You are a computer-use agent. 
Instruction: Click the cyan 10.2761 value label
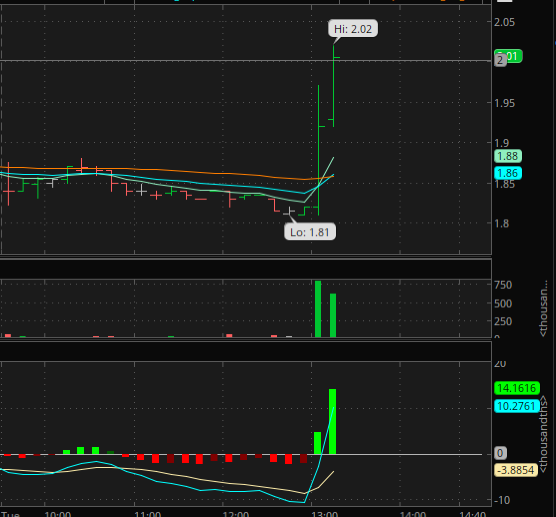[516, 406]
